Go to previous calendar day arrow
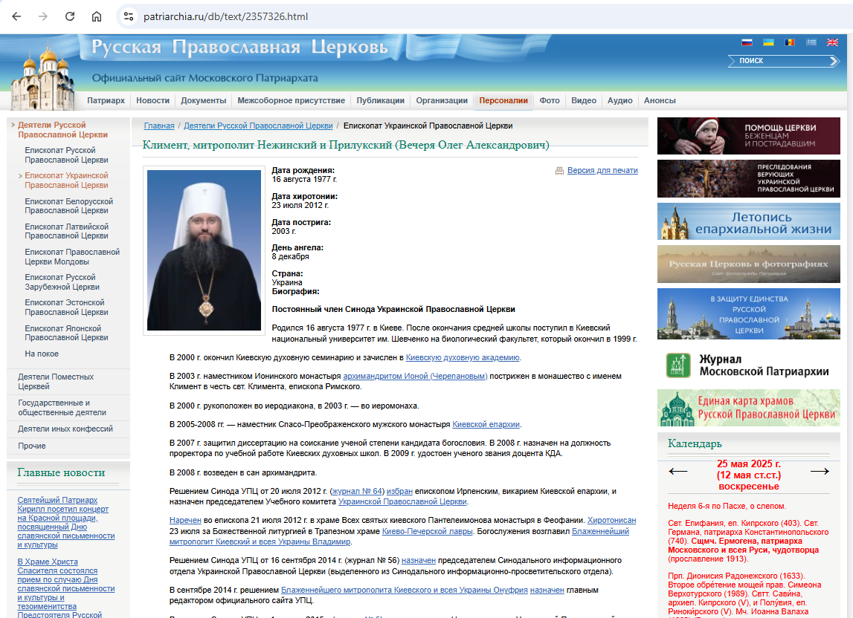Image resolution: width=853 pixels, height=618 pixels. coord(677,471)
